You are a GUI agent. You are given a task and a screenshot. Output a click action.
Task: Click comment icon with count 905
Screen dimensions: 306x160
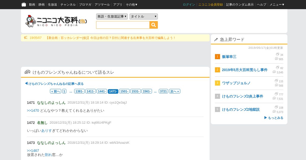(276, 59)
